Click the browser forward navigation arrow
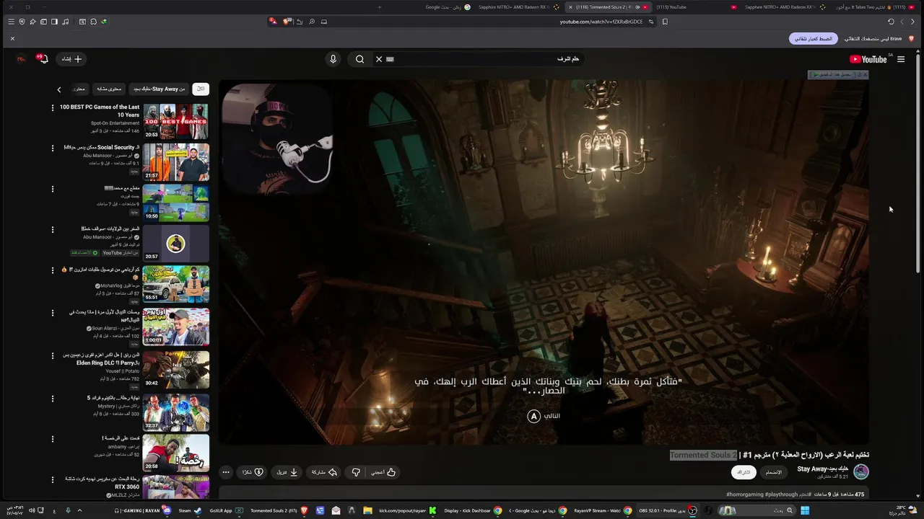 902,22
